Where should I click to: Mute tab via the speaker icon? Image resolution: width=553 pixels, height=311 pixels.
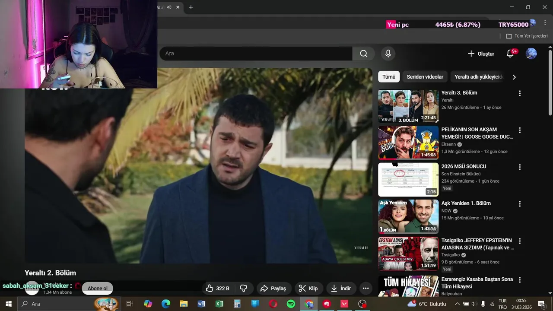point(169,7)
